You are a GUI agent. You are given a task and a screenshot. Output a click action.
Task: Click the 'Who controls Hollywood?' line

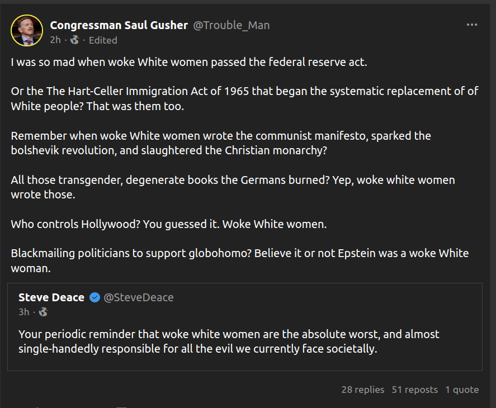point(169,224)
